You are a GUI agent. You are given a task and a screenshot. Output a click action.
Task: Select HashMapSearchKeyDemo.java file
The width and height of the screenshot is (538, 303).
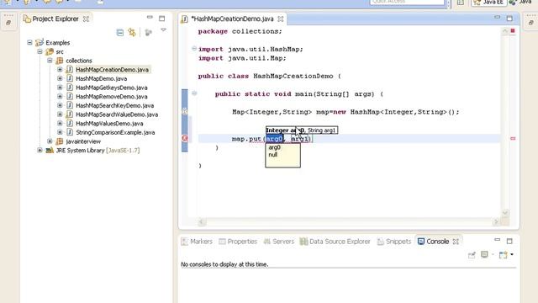[x=114, y=105]
